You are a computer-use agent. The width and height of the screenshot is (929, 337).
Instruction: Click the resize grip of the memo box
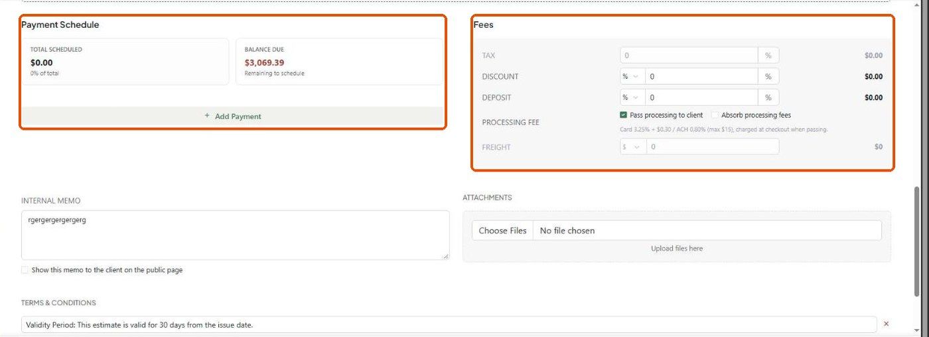(445, 256)
